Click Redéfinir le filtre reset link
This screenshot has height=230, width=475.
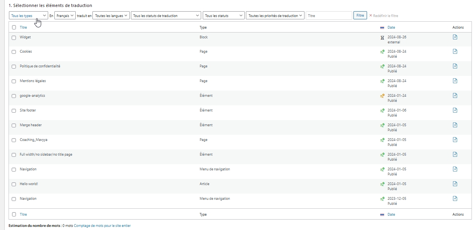pos(383,16)
